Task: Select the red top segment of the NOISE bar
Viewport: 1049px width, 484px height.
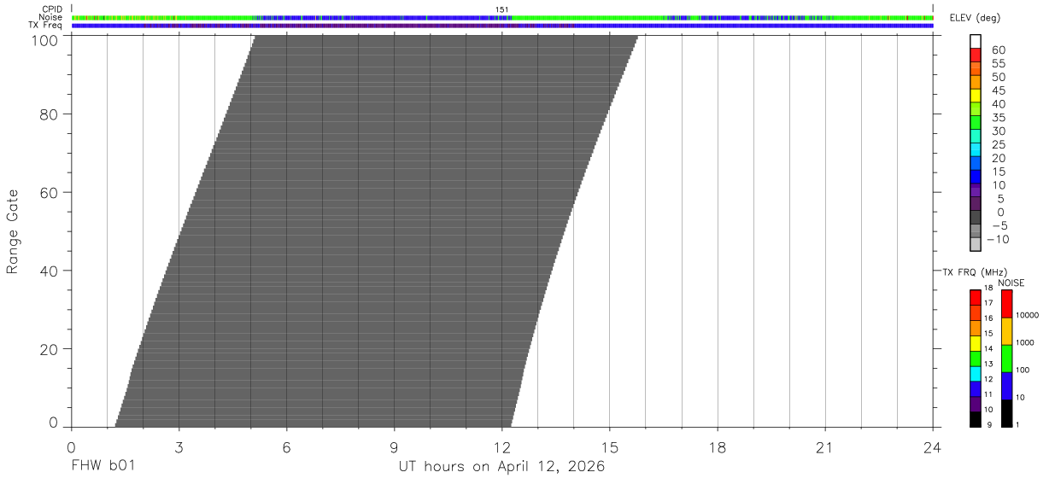Action: coord(1006,304)
